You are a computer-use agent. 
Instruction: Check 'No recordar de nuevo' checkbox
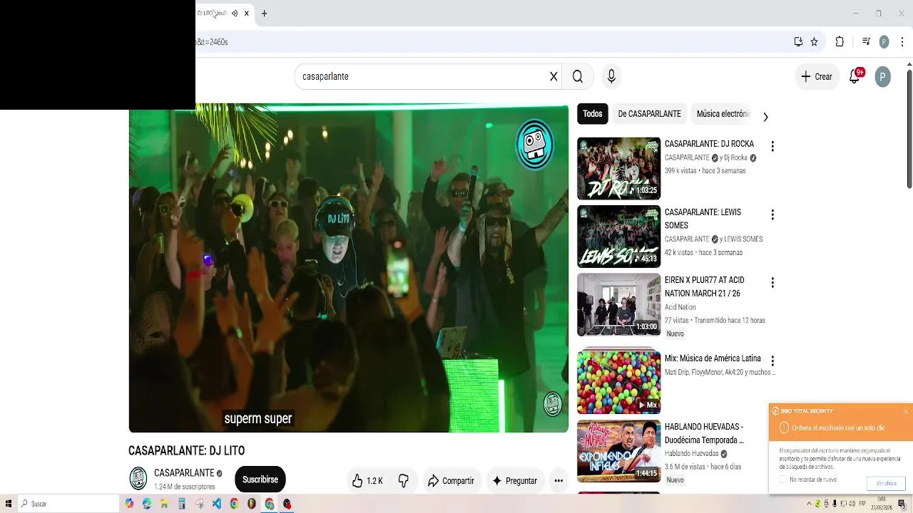click(x=783, y=480)
